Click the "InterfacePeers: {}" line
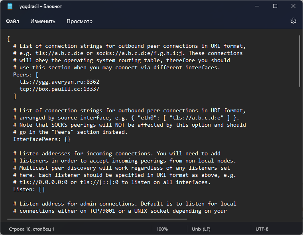 click(x=42, y=139)
